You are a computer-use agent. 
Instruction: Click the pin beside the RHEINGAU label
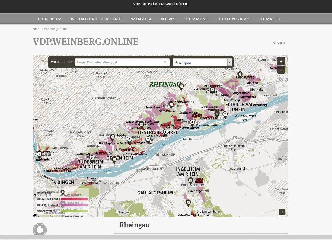coord(181,87)
